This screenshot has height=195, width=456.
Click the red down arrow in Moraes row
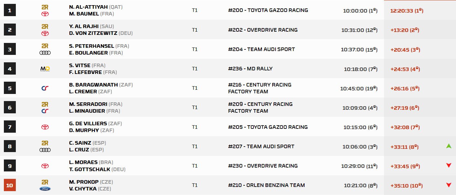point(448,166)
